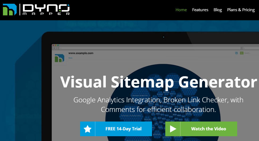Click the blue edit pencil icon in mockup
This screenshot has width=259, height=141.
236,53
